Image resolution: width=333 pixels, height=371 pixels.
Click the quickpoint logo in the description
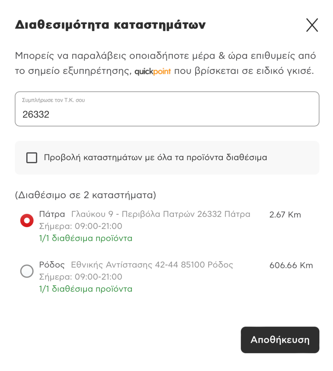pyautogui.click(x=153, y=71)
